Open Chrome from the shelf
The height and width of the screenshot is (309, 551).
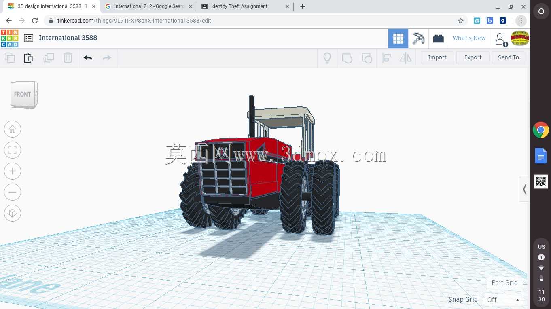(x=541, y=130)
